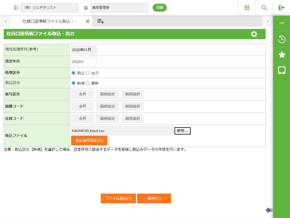290x218 pixels.
Task: Collapse the side panel with purple arrow
Action: click(269, 210)
